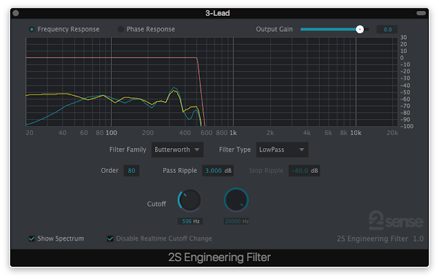Viewport: 439px width, 279px height.
Task: Click the '20k' frequency axis label
Action: pos(392,133)
